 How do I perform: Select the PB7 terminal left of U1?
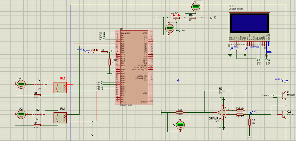click(102, 85)
